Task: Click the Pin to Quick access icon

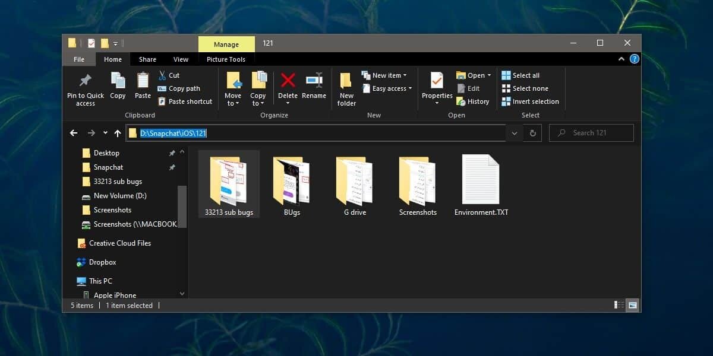Action: click(x=85, y=81)
